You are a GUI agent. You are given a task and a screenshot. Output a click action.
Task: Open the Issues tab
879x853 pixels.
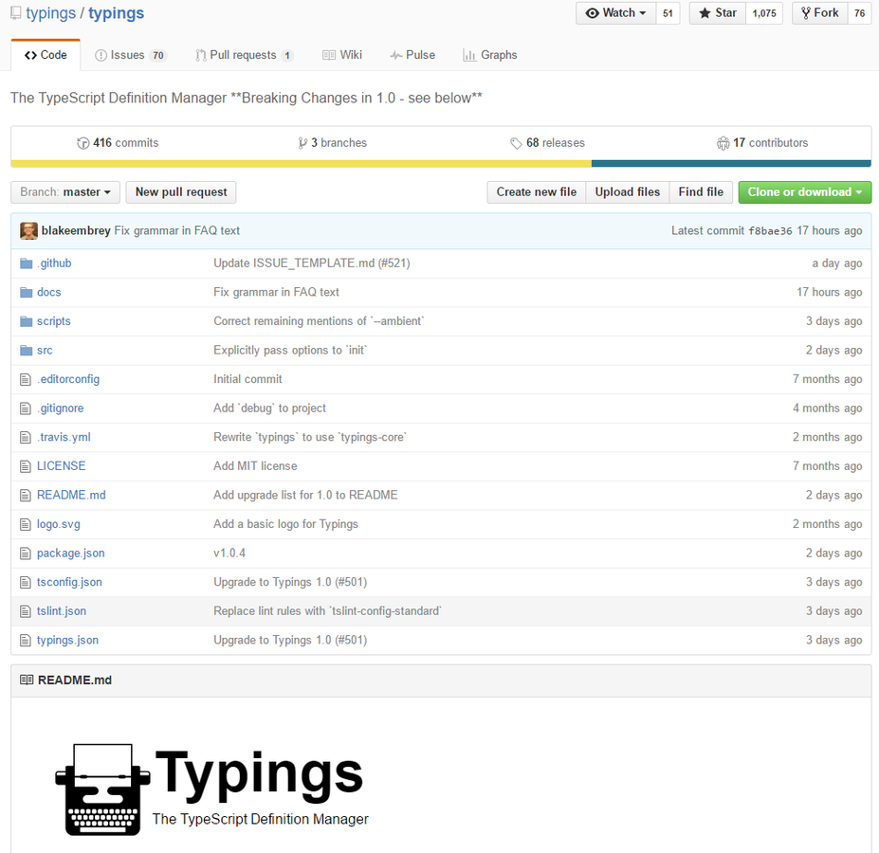(x=131, y=55)
